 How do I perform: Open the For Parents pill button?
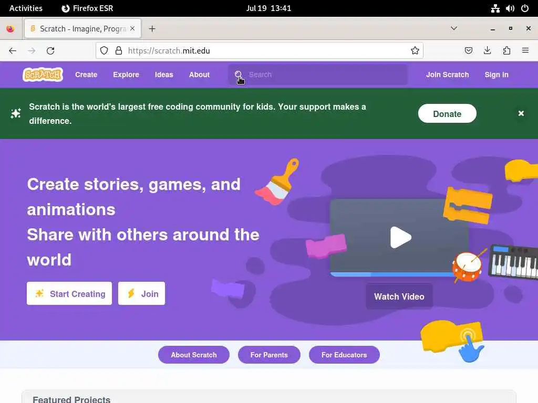point(269,355)
